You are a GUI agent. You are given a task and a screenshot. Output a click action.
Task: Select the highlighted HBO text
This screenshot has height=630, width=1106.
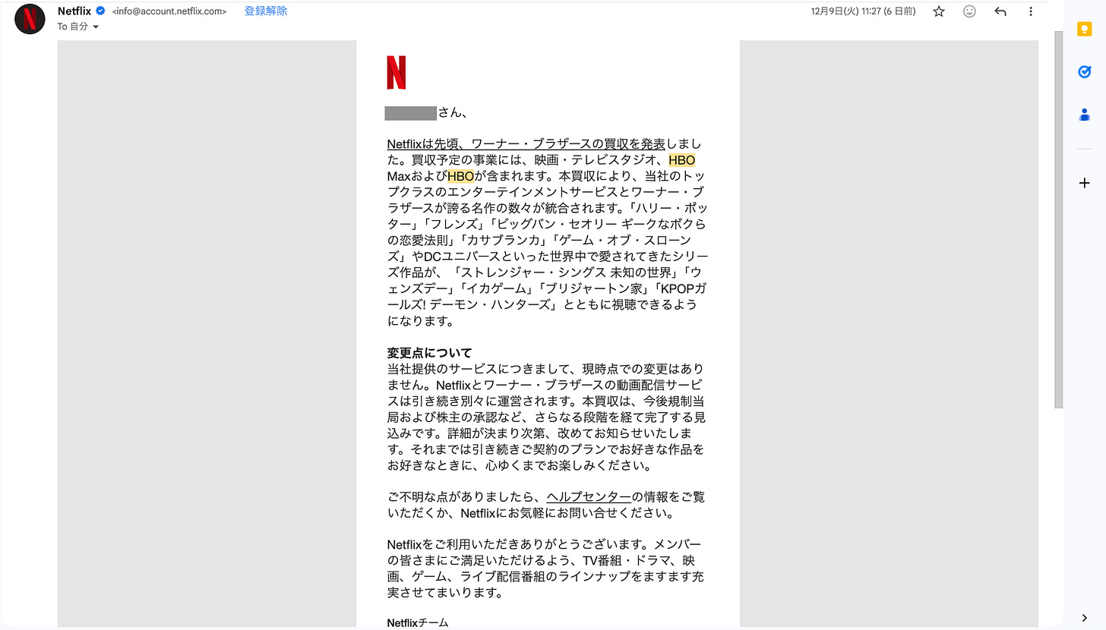681,160
